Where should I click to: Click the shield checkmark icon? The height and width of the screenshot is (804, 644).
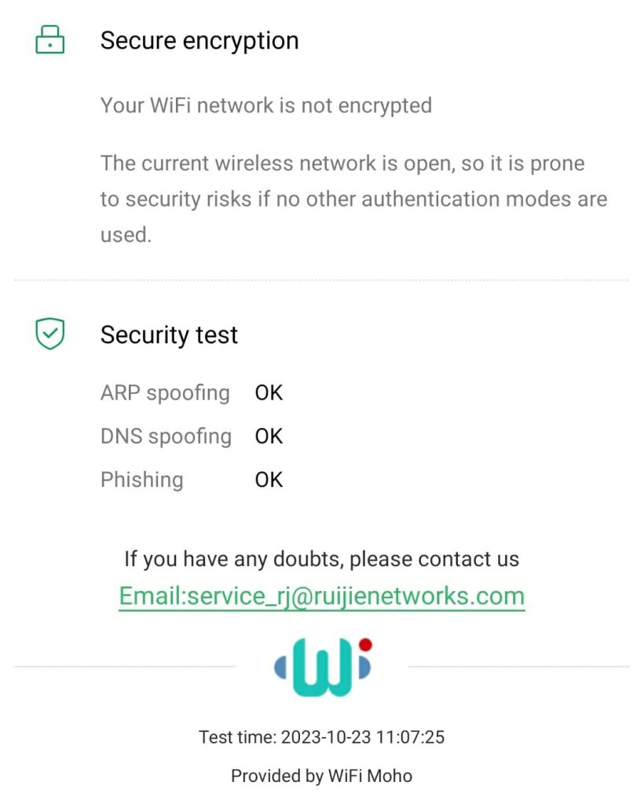click(50, 334)
